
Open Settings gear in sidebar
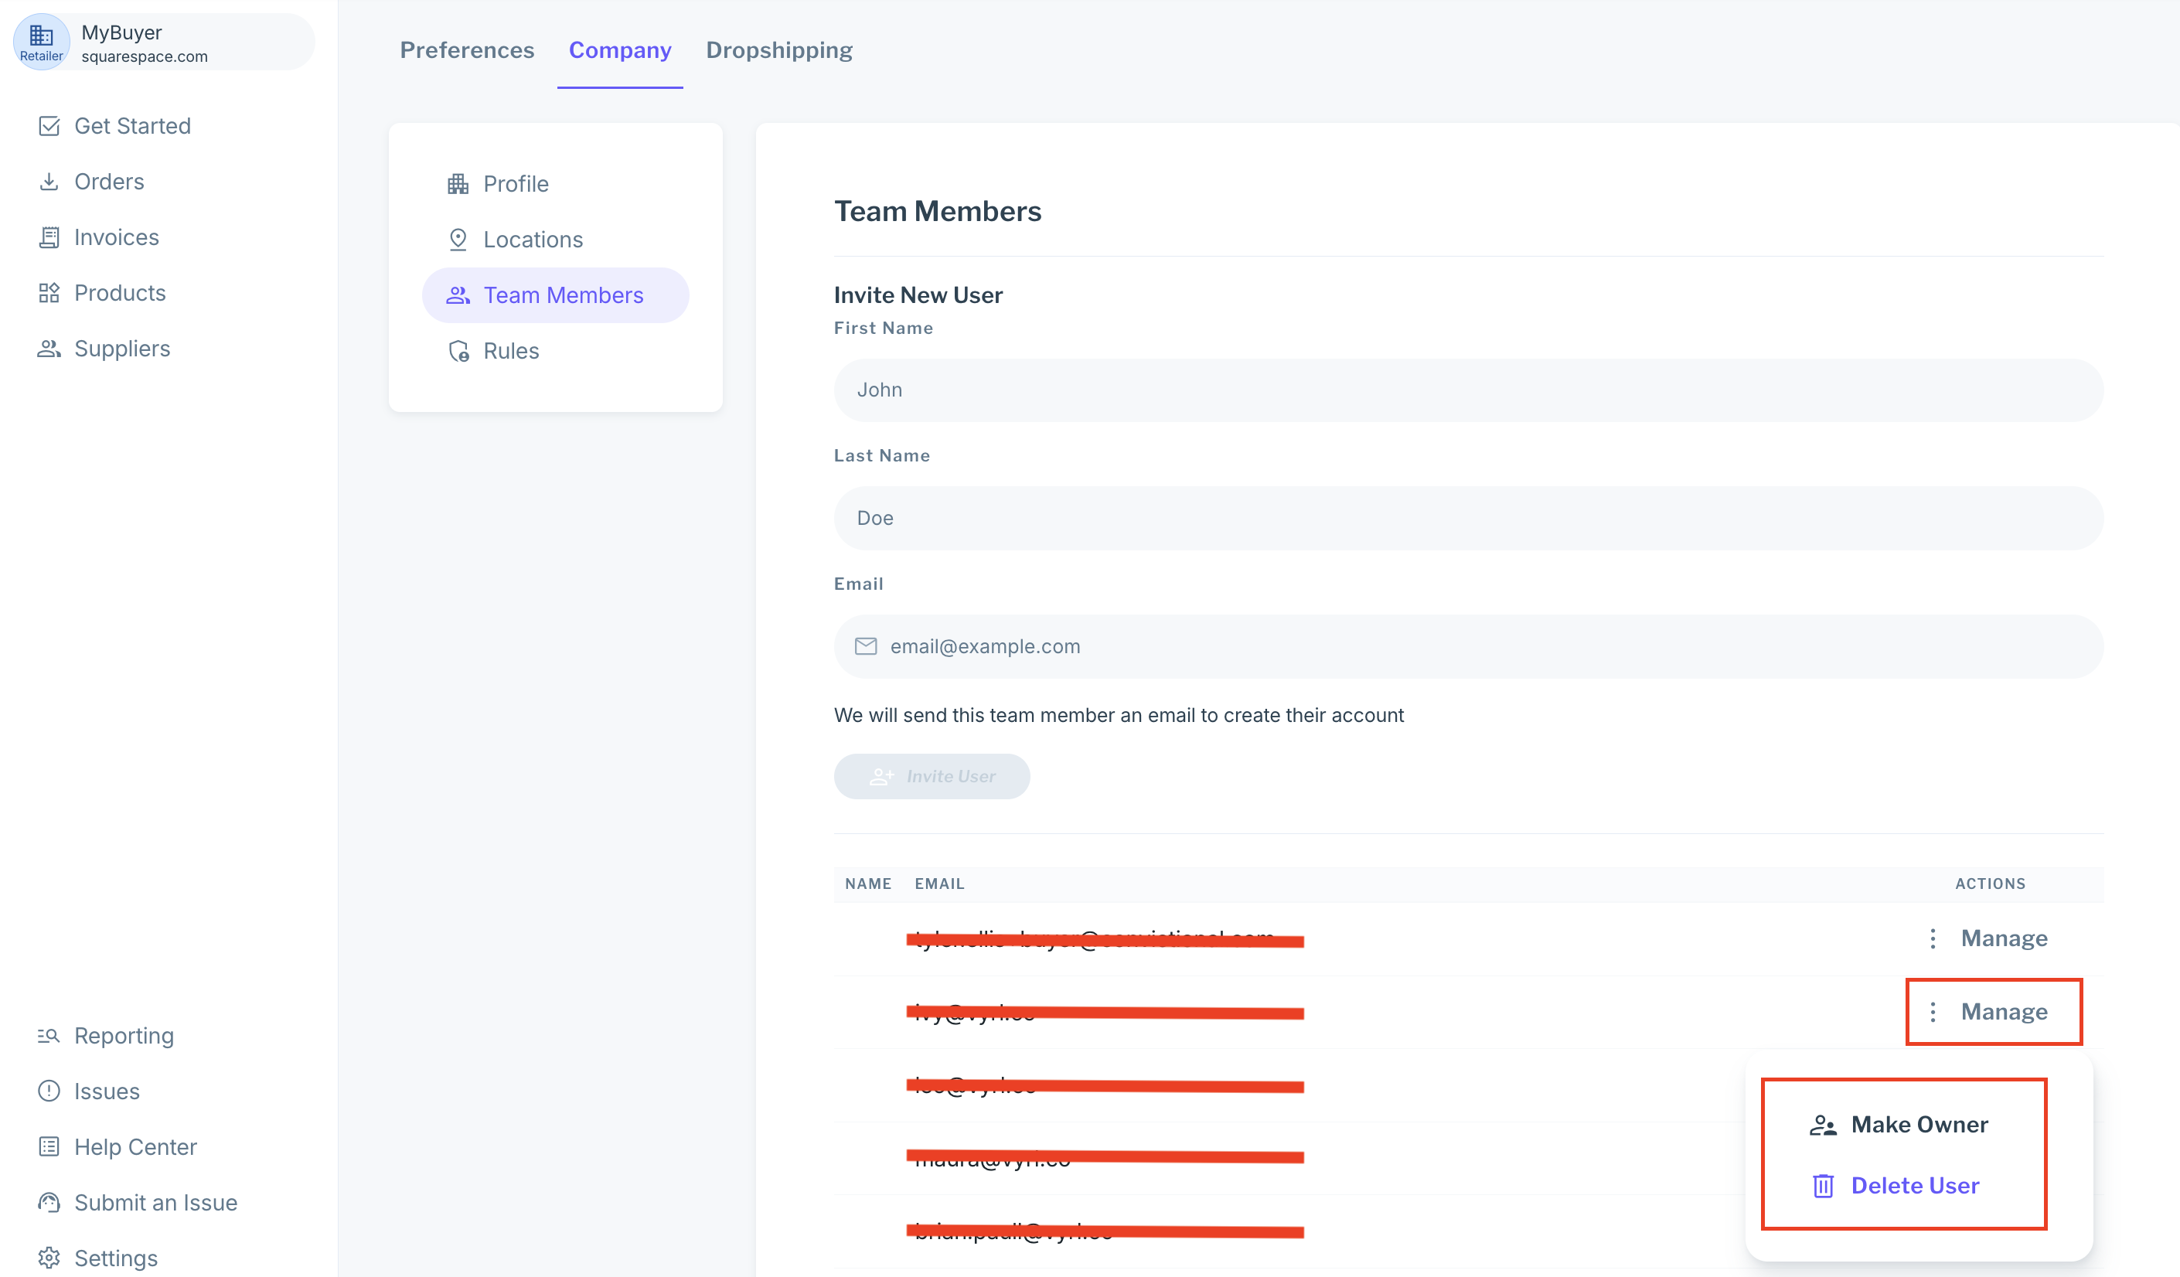coord(49,1258)
